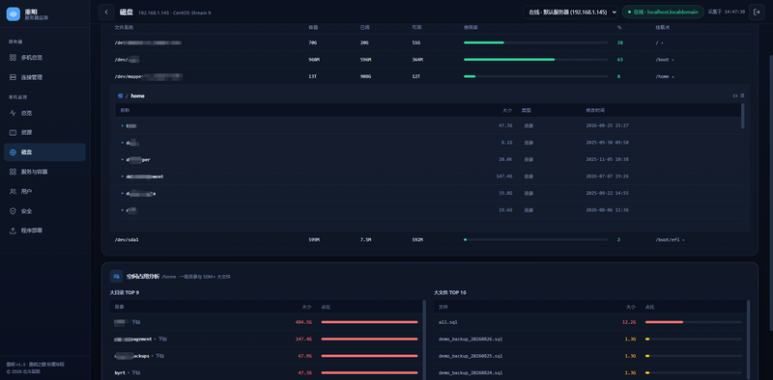The width and height of the screenshot is (773, 380).
Task: Select the 磁盘 menu item in sidebar
Action: [x=44, y=152]
